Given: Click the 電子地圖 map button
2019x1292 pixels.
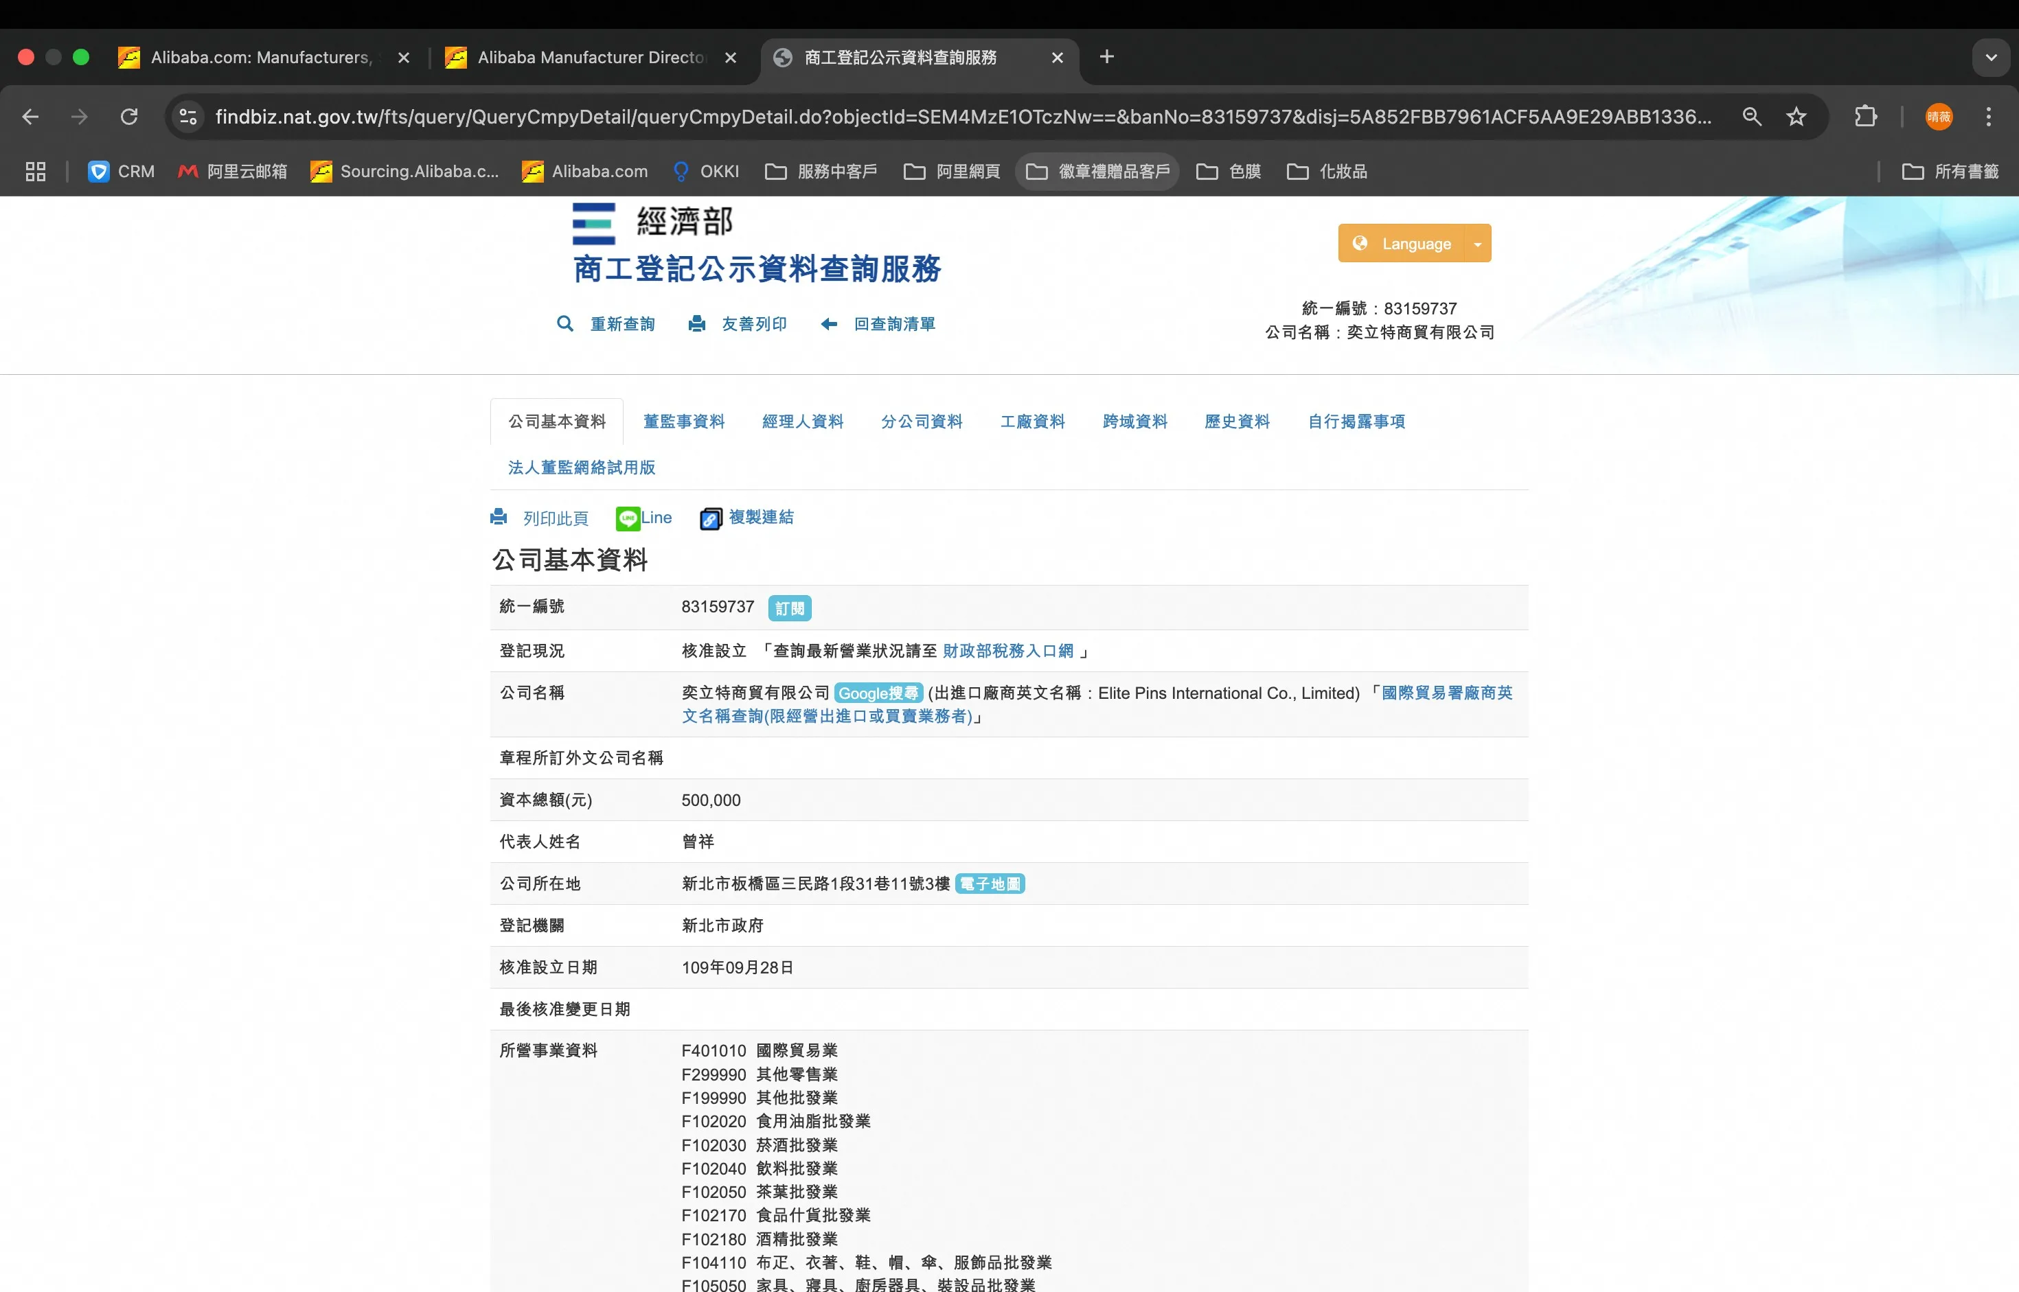Looking at the screenshot, I should click(990, 884).
